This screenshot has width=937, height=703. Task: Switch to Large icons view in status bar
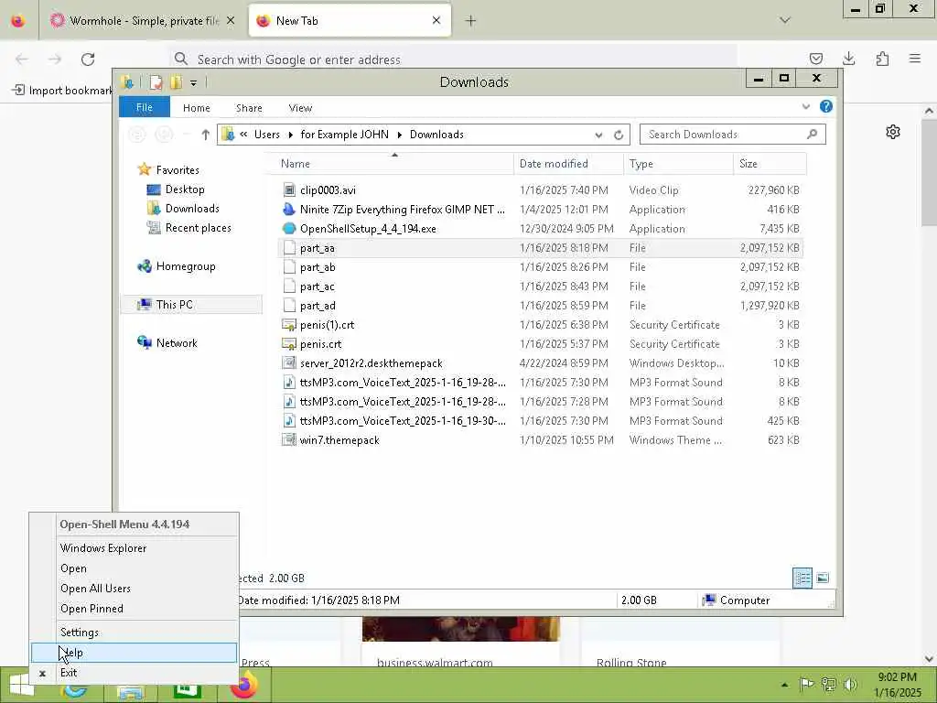coord(823,578)
